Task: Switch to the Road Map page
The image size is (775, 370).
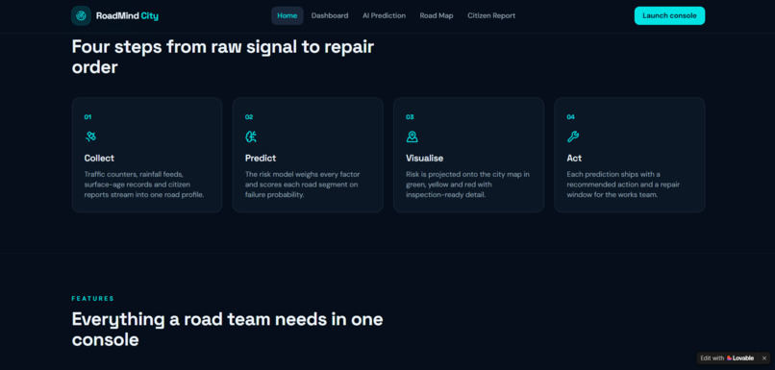Action: 437,15
